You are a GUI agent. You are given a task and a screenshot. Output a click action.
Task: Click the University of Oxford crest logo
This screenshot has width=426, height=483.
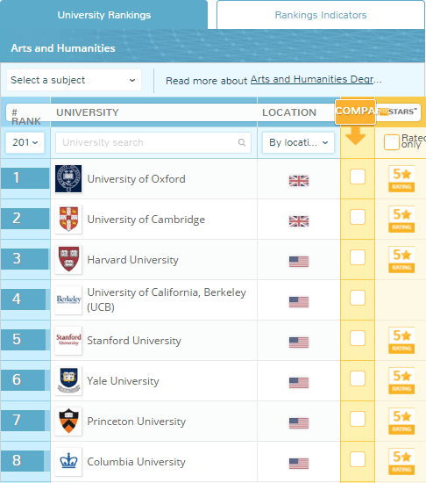click(68, 178)
